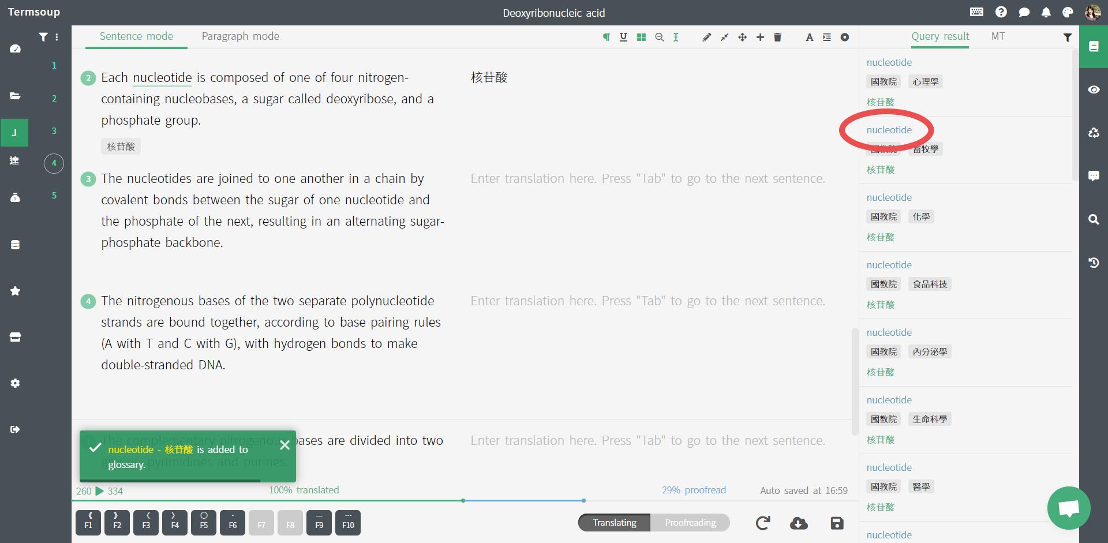This screenshot has height=543, width=1108.
Task: Click the 核苷酸 term tag under sentence 2
Action: click(121, 147)
